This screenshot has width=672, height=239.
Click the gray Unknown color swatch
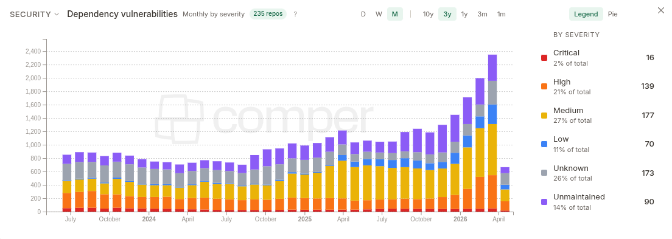[544, 173]
